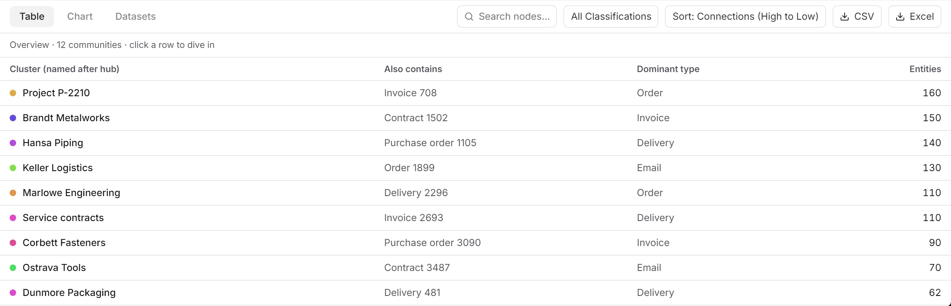Viewport: 951px width, 306px height.
Task: Open the Brandt Metalworks cluster row
Action: [x=475, y=118]
